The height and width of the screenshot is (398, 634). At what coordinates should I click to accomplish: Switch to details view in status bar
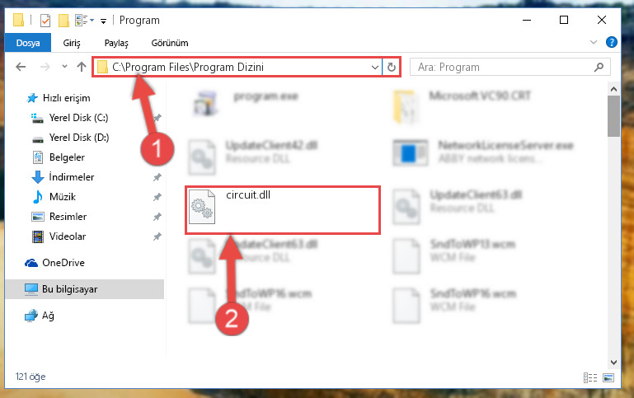pyautogui.click(x=590, y=377)
